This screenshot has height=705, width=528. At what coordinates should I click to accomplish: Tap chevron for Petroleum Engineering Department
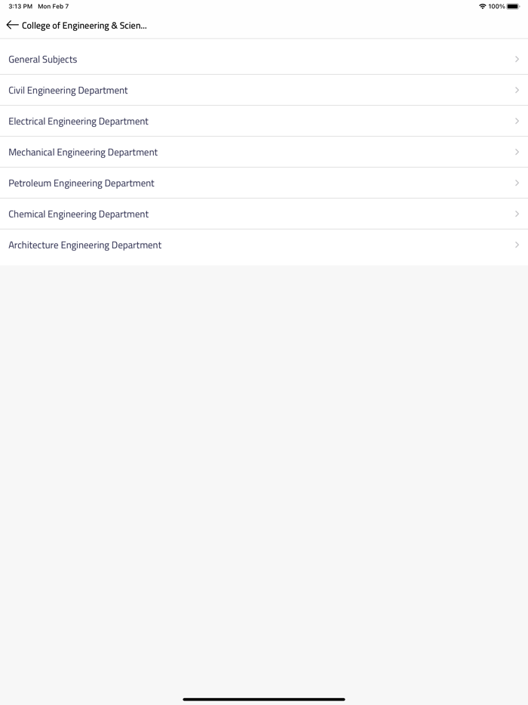click(517, 183)
